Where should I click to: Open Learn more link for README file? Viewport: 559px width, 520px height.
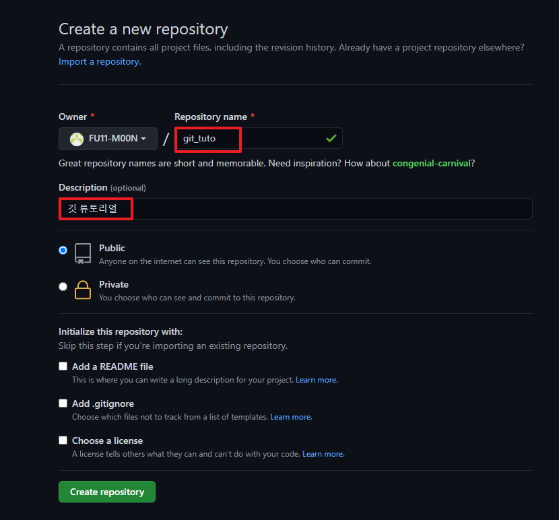pos(317,380)
